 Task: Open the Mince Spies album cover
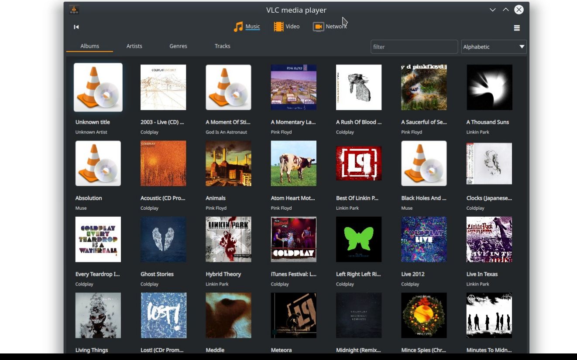424,315
